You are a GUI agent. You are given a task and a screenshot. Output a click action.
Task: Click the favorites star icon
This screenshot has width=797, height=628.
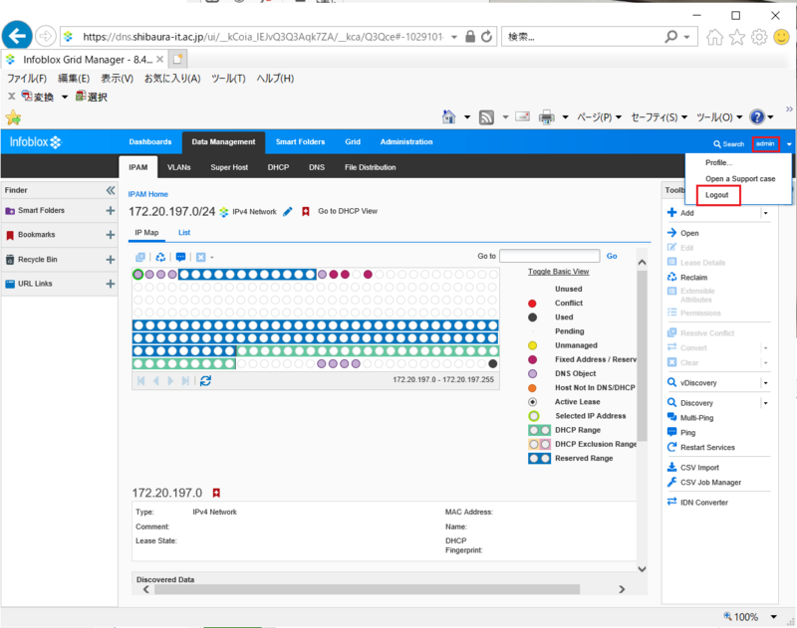[x=737, y=37]
